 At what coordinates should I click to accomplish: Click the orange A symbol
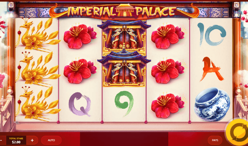(x=211, y=69)
